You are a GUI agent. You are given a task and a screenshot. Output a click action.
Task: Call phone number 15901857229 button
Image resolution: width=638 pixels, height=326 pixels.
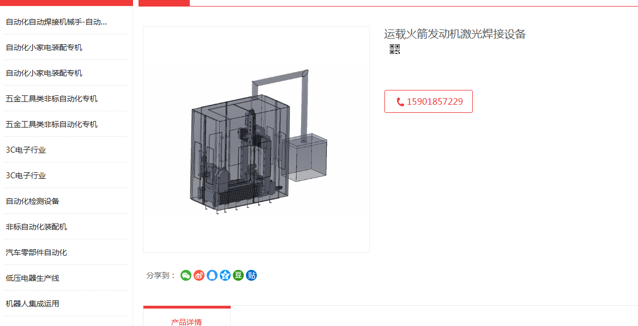pos(429,101)
